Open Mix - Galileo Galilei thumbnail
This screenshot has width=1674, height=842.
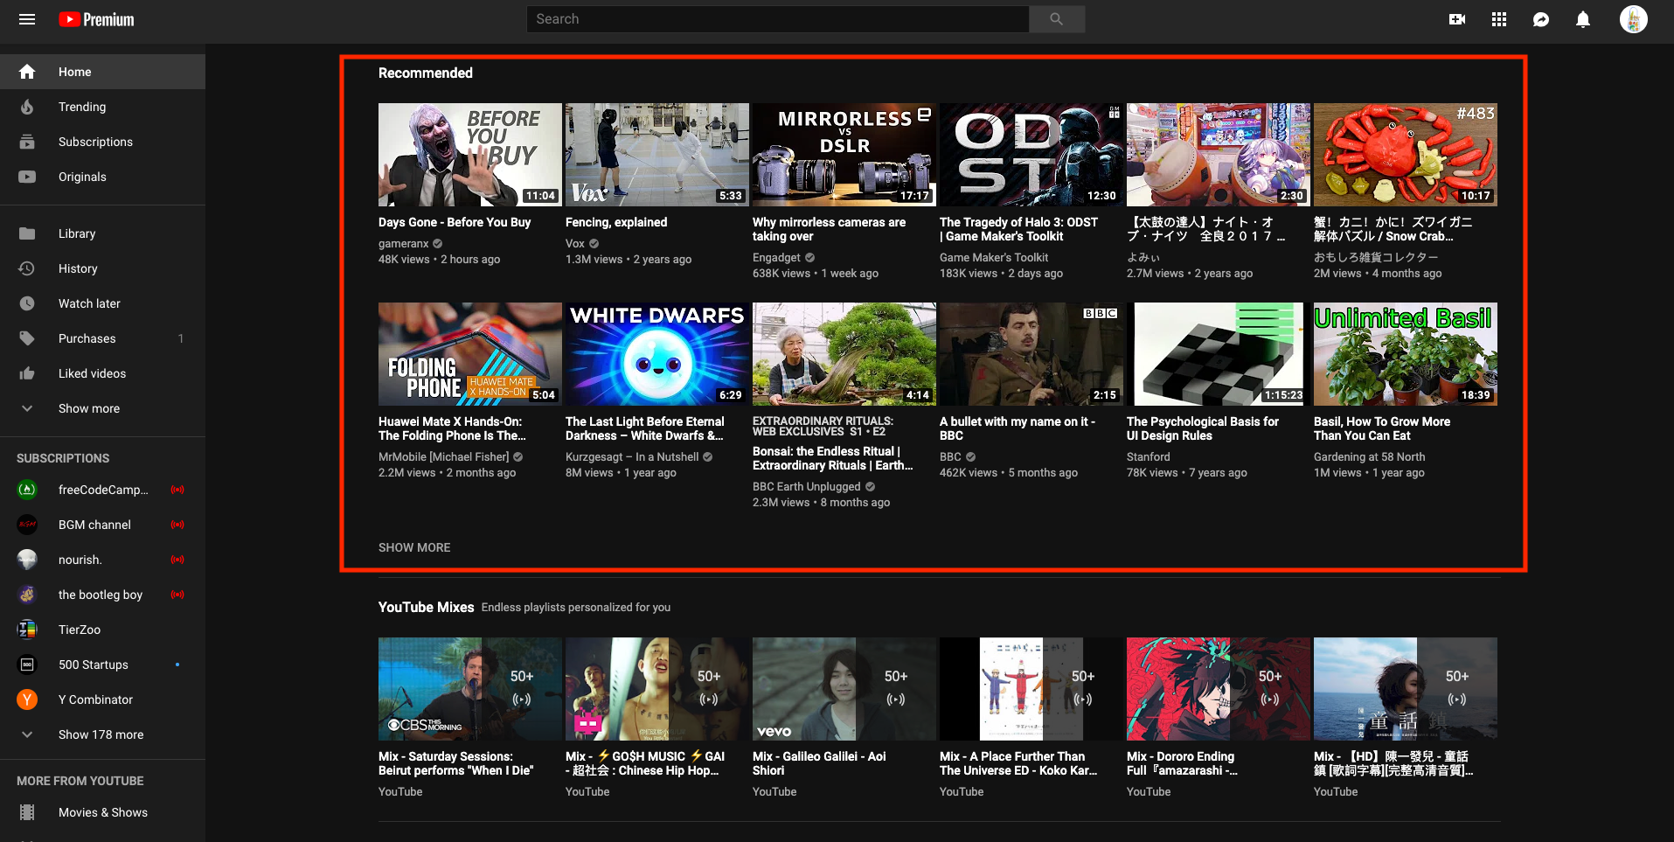pos(844,689)
